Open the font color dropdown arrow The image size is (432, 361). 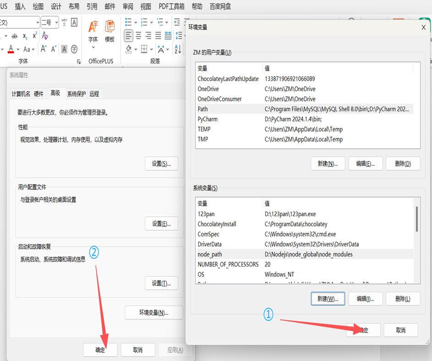tap(18, 49)
